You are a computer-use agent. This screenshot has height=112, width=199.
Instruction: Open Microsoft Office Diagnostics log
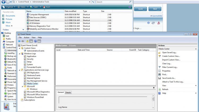38,92
